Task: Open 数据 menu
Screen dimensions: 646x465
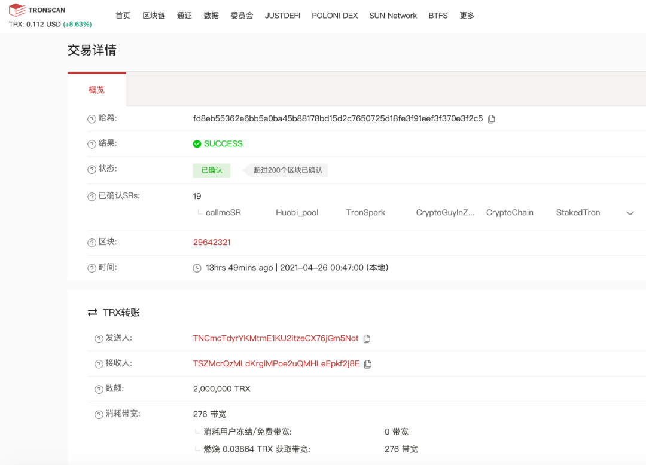Action: (211, 16)
